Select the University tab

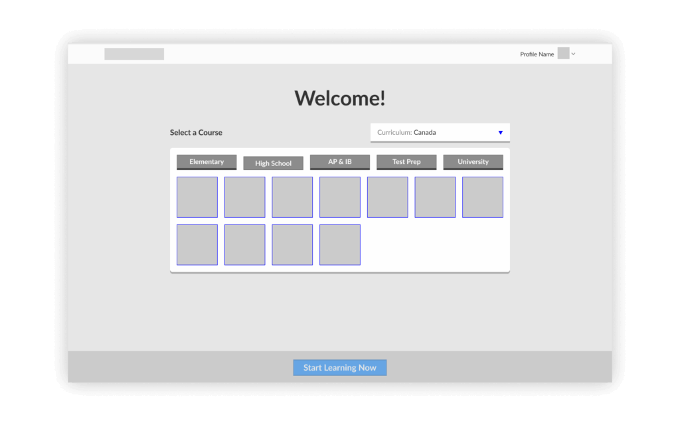pyautogui.click(x=473, y=162)
